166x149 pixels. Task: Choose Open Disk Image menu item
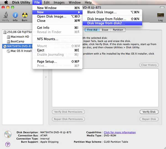point(57,16)
